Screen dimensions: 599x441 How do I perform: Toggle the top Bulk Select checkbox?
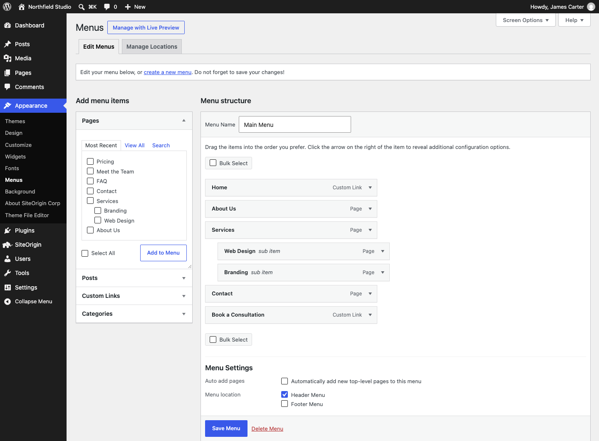coord(213,163)
